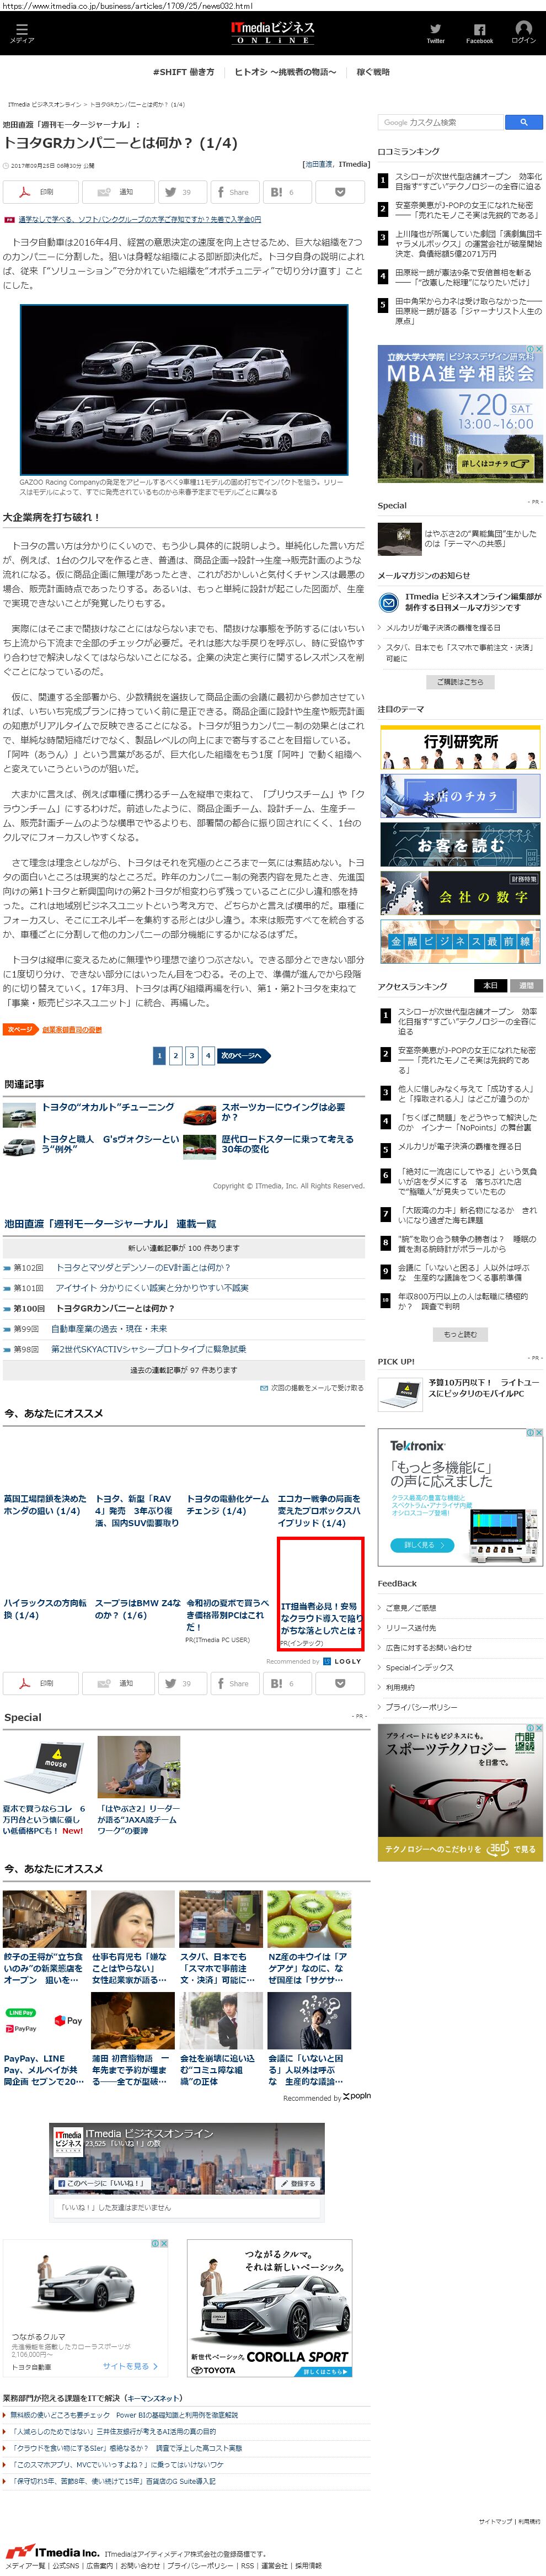Click the Pocket icon in the lower share bar

click(x=339, y=1683)
